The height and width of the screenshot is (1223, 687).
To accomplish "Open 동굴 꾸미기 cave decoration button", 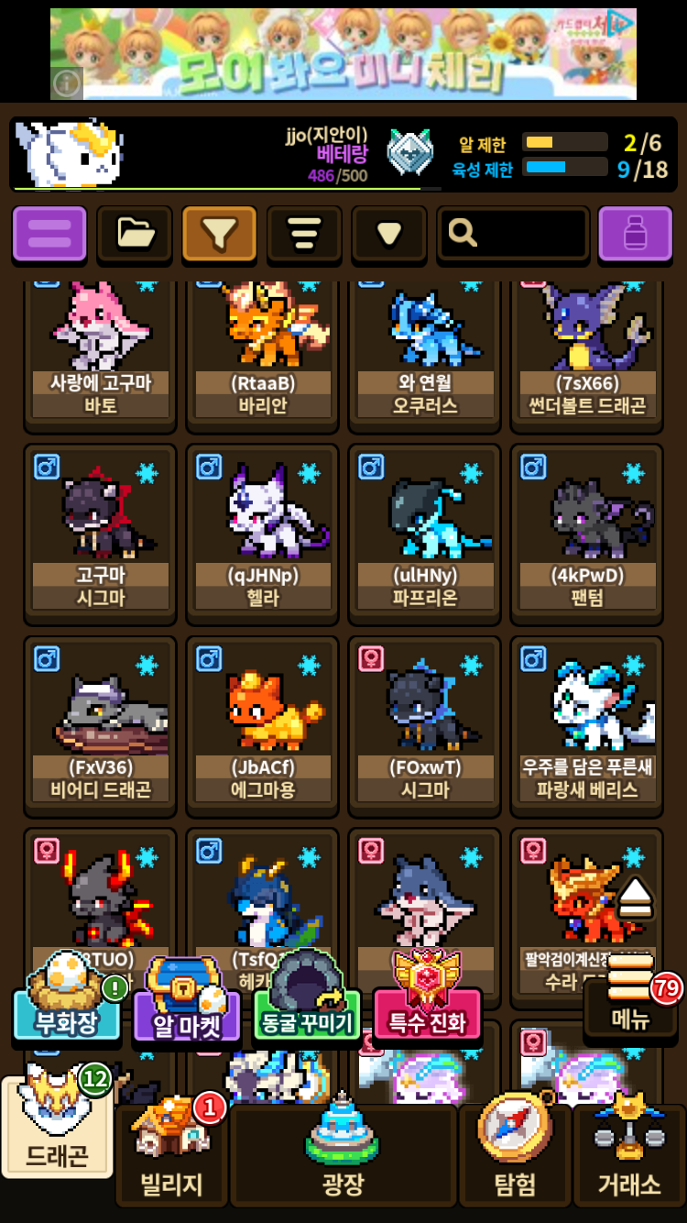I will point(306,999).
